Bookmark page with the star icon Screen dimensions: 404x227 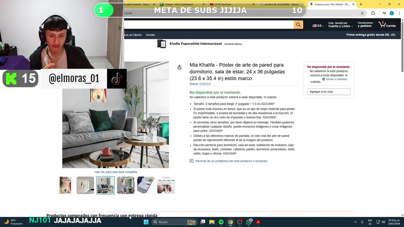pyautogui.click(x=362, y=13)
